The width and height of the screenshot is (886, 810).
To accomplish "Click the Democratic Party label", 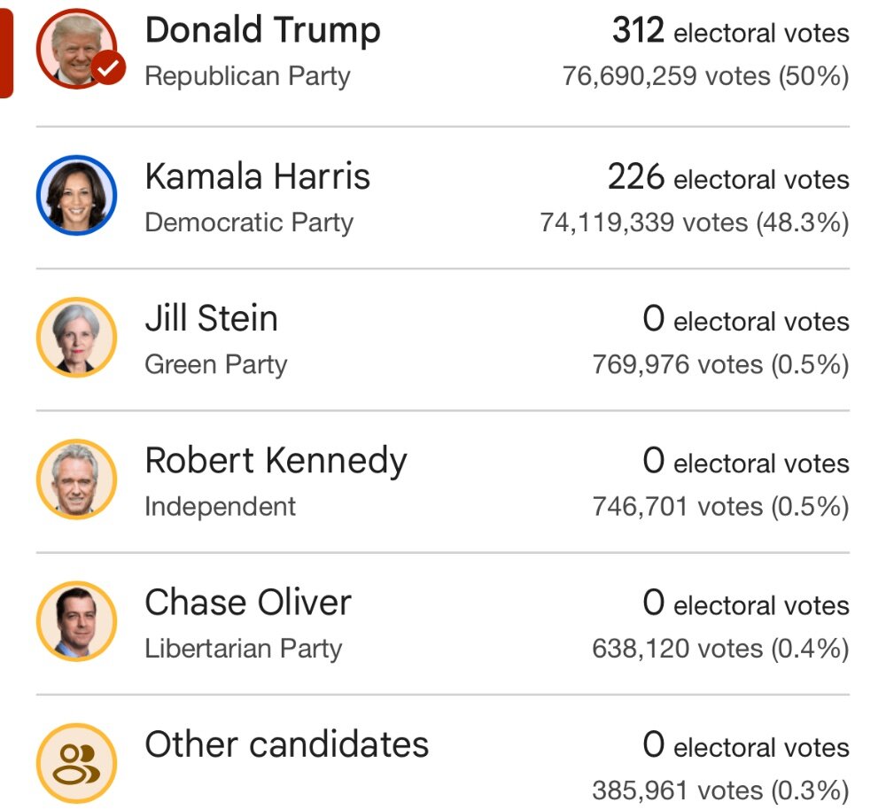I will pos(249,222).
